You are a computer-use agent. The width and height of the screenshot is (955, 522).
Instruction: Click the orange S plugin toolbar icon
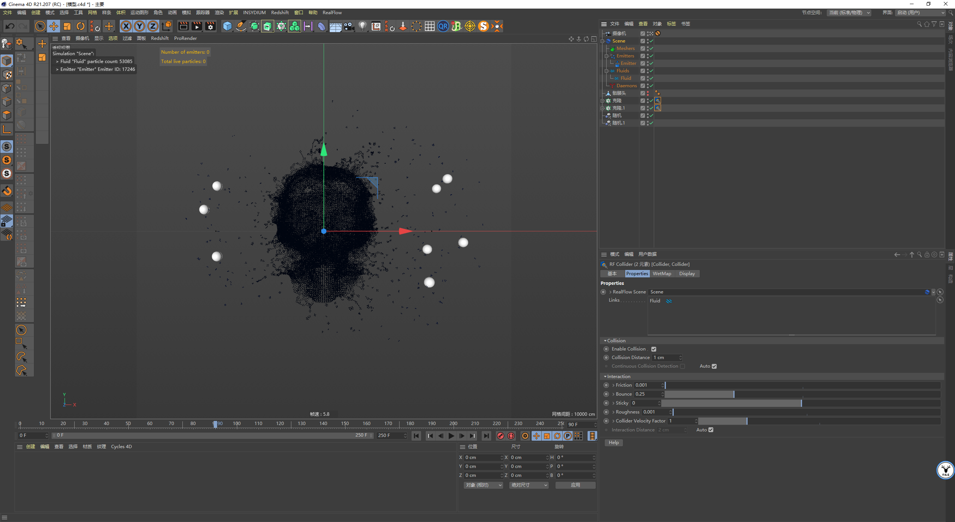tap(483, 26)
